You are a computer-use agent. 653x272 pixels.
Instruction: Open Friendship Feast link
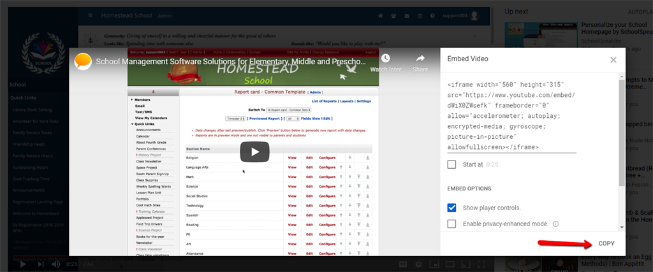[x=27, y=145]
